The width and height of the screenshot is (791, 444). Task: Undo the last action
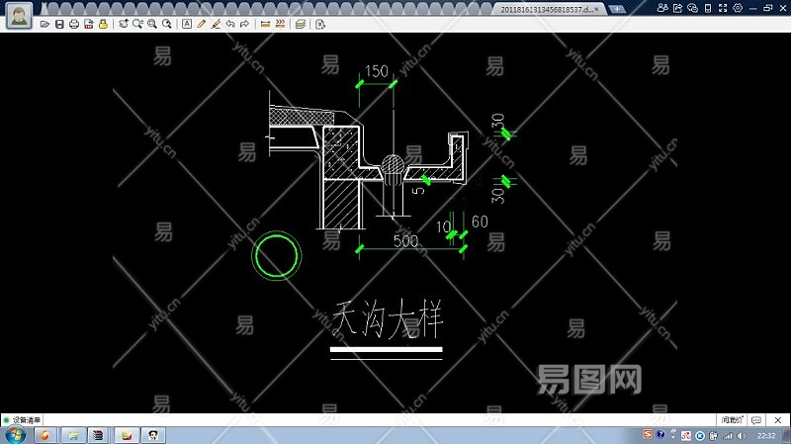[230, 24]
